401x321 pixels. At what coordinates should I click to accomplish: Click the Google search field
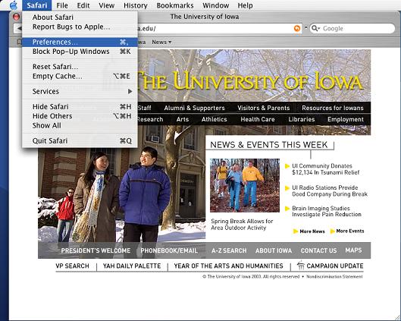(x=352, y=28)
